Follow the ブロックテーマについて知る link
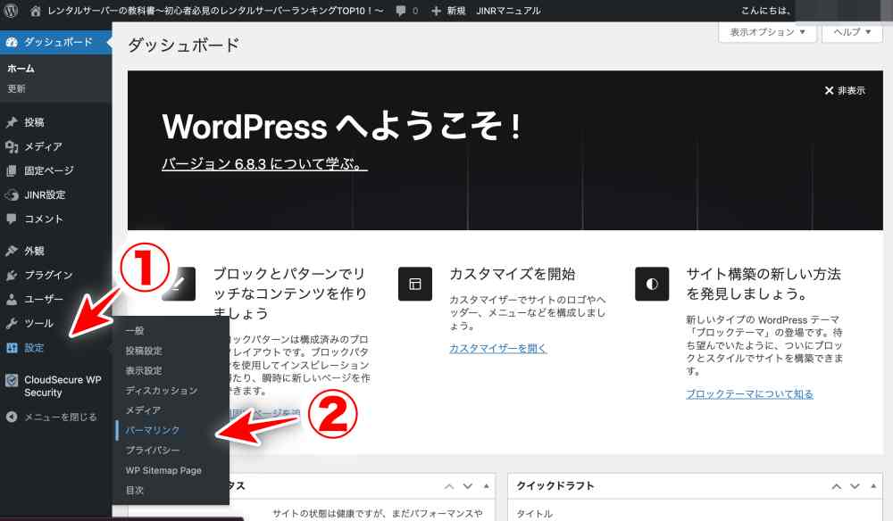The width and height of the screenshot is (893, 521). [749, 393]
